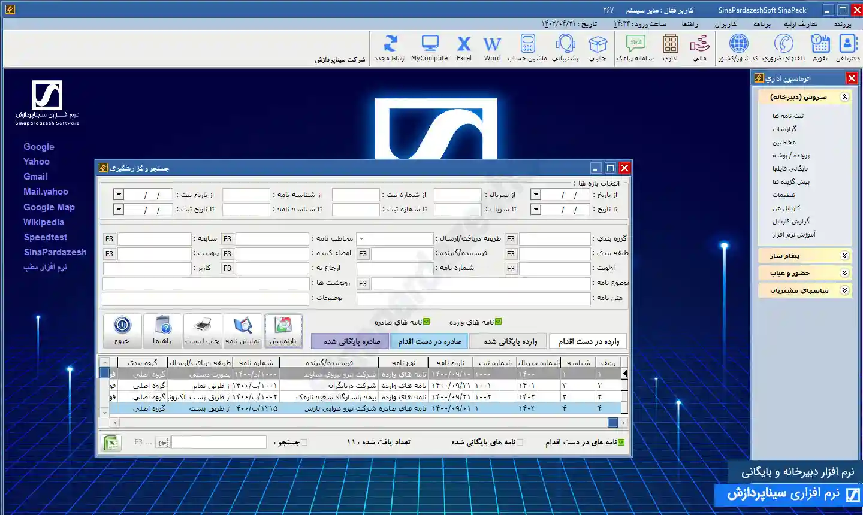863x515 pixels.
Task: Open کارتابل من in sidebar
Action: pyautogui.click(x=786, y=208)
